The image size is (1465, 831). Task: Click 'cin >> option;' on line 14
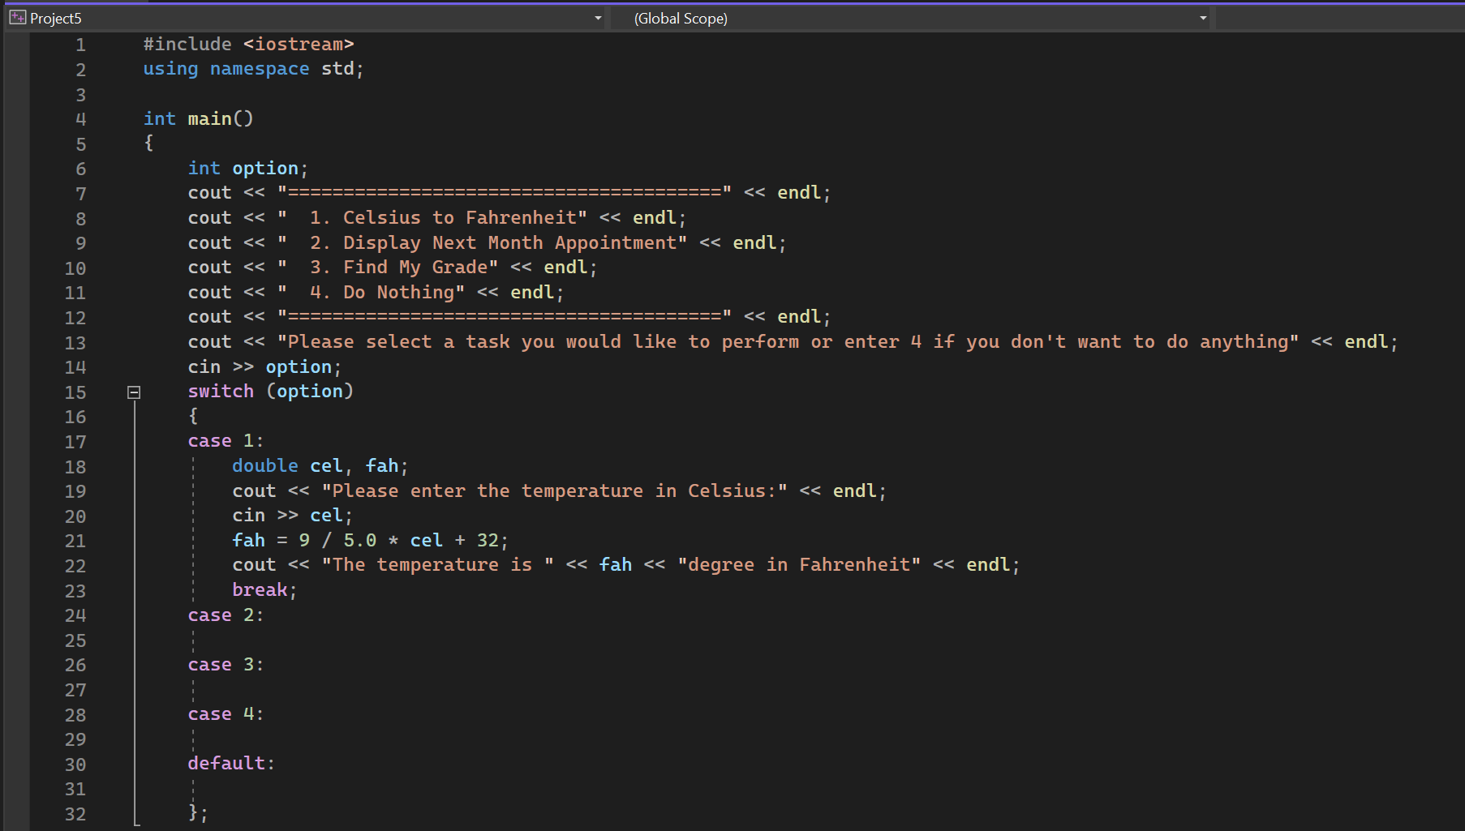tap(264, 367)
